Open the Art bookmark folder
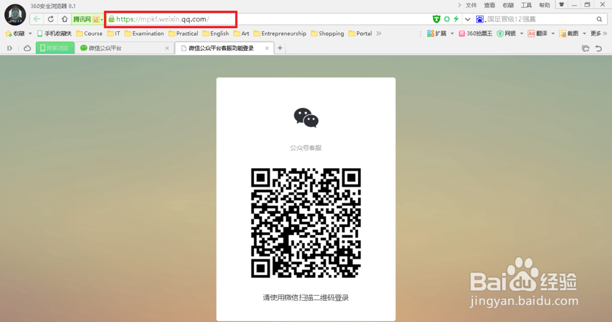Viewport: 612px width, 322px height. tap(241, 34)
